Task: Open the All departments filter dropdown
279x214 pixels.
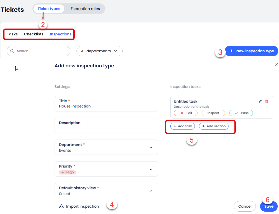Action: click(x=99, y=51)
